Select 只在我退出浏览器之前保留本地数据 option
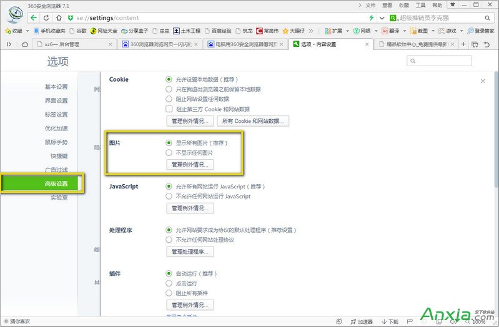Viewport: 499px width, 327px height. (169, 89)
